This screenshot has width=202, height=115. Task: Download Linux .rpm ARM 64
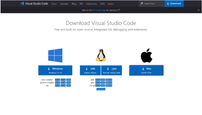click(x=109, y=83)
